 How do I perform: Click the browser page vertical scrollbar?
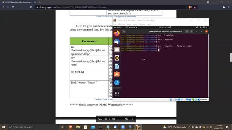(x=231, y=57)
